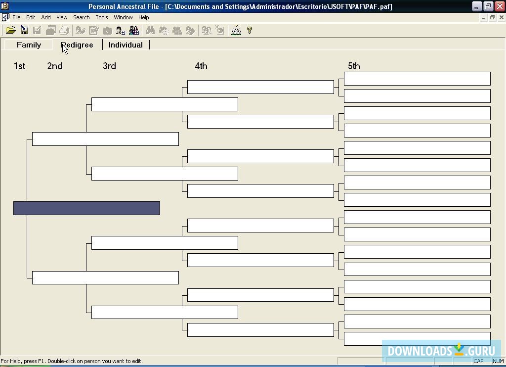This screenshot has width=506, height=367.
Task: Restore the inner document window
Action: click(492, 17)
